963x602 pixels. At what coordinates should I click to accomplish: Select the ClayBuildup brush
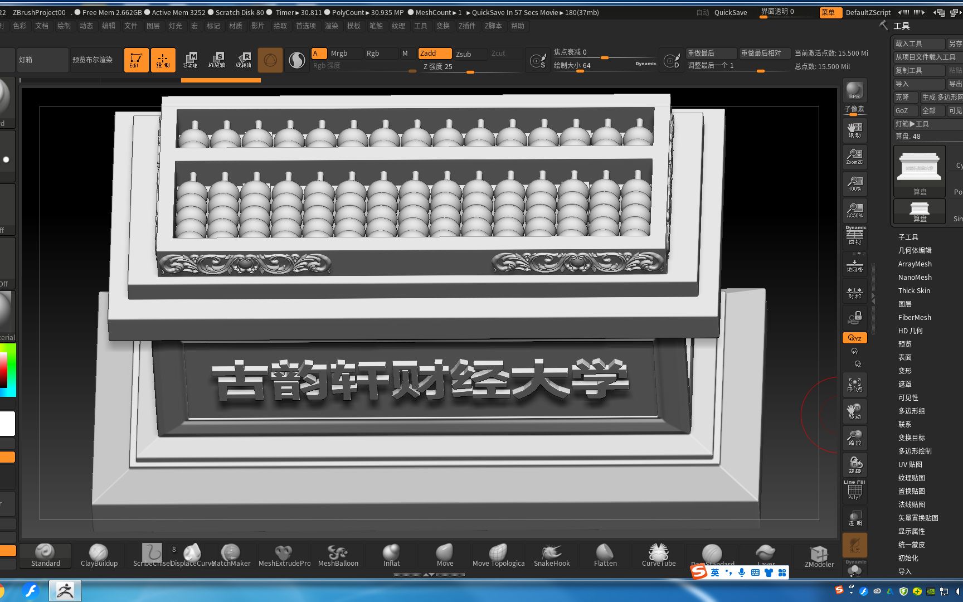99,556
